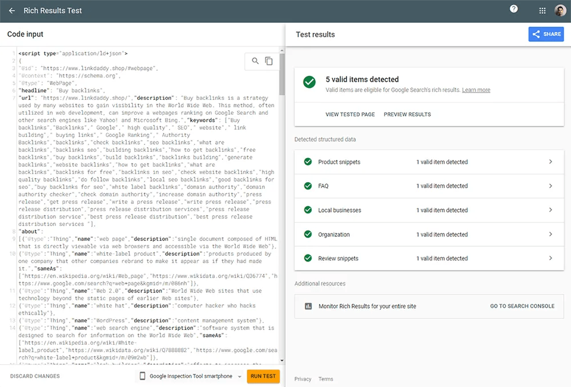Click GO TO SEARCH CONSOLE

pyautogui.click(x=522, y=306)
